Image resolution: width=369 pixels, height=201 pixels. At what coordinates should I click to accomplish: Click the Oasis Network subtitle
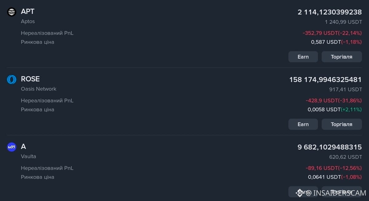coord(38,89)
